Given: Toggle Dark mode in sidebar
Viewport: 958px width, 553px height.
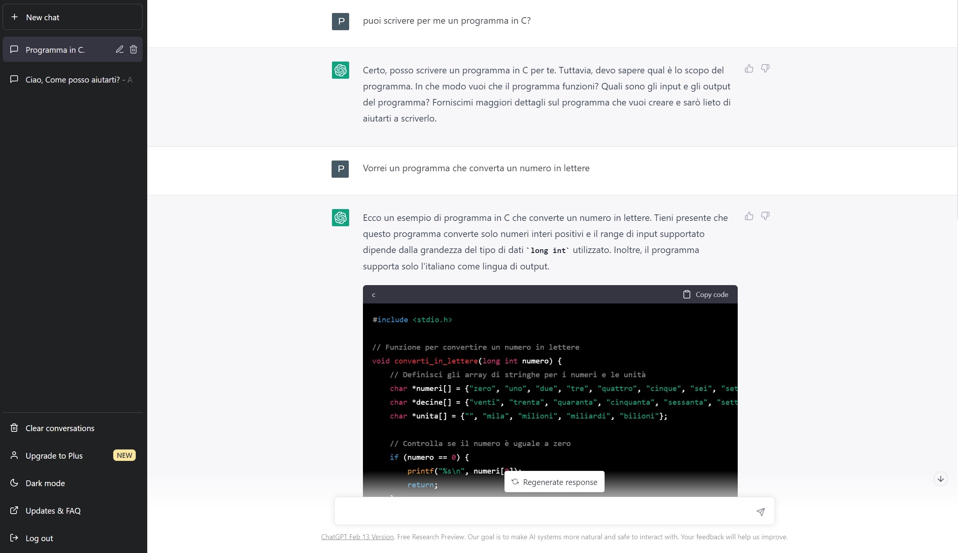Looking at the screenshot, I should click(x=45, y=483).
